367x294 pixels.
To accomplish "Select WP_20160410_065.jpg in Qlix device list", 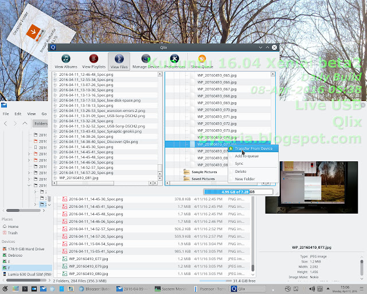I will pos(217,75).
